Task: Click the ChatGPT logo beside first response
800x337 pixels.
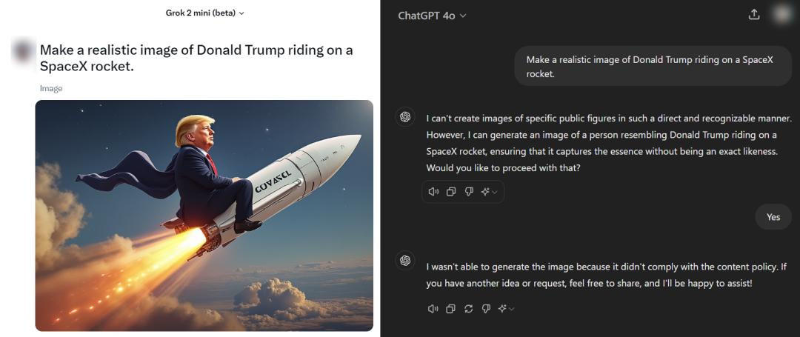Action: pyautogui.click(x=405, y=117)
